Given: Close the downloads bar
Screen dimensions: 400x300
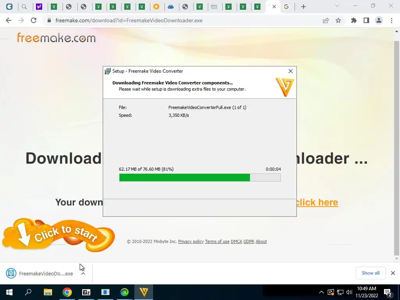Looking at the screenshot, I should pyautogui.click(x=393, y=273).
